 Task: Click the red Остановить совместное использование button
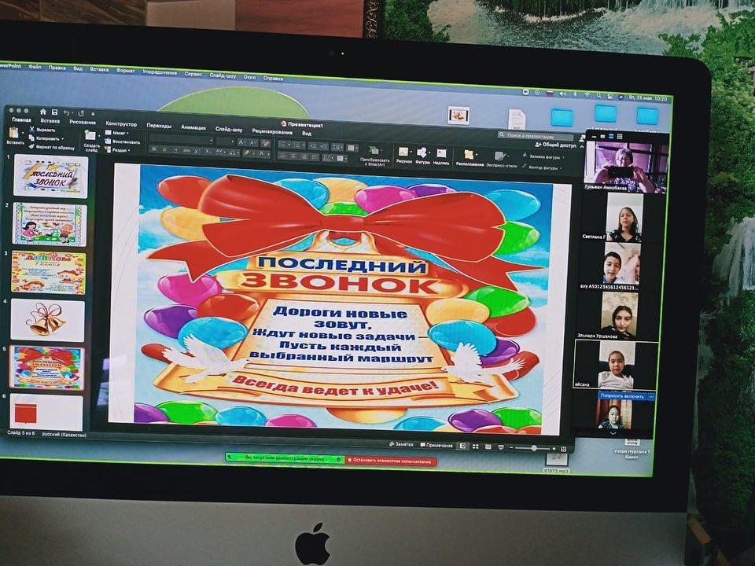click(x=391, y=461)
